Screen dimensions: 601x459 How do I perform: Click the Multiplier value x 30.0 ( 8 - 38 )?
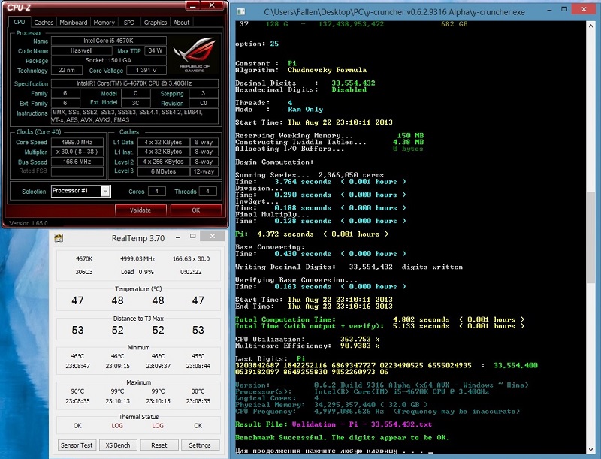pyautogui.click(x=77, y=152)
